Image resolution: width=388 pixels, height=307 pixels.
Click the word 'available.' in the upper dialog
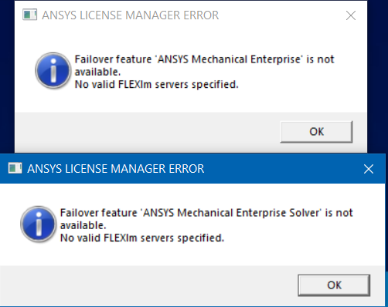[x=97, y=72]
